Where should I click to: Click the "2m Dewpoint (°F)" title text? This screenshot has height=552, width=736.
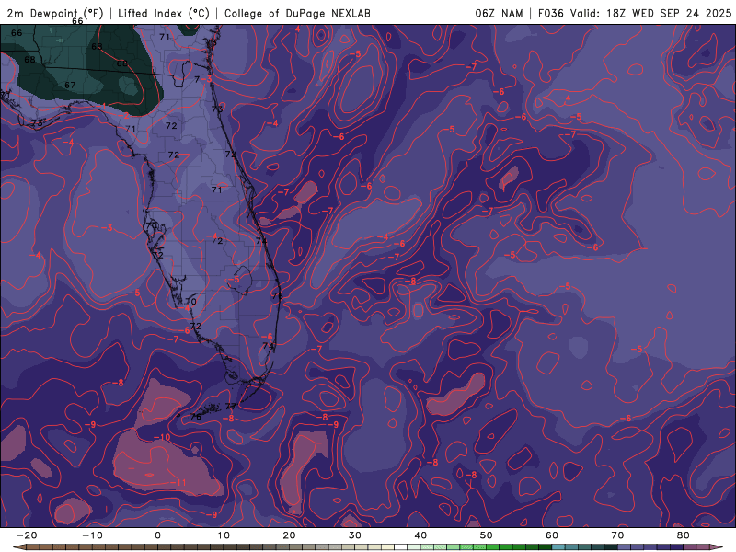[54, 13]
